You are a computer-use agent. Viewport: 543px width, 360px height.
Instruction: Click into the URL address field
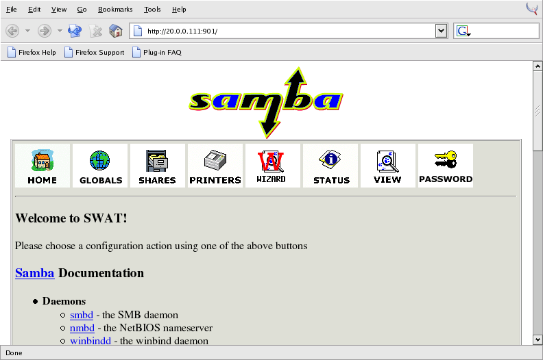(289, 31)
